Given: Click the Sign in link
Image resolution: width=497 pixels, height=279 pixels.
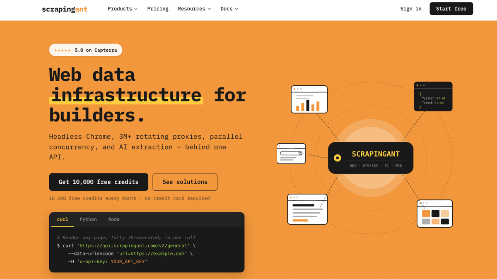Looking at the screenshot, I should click(x=411, y=9).
